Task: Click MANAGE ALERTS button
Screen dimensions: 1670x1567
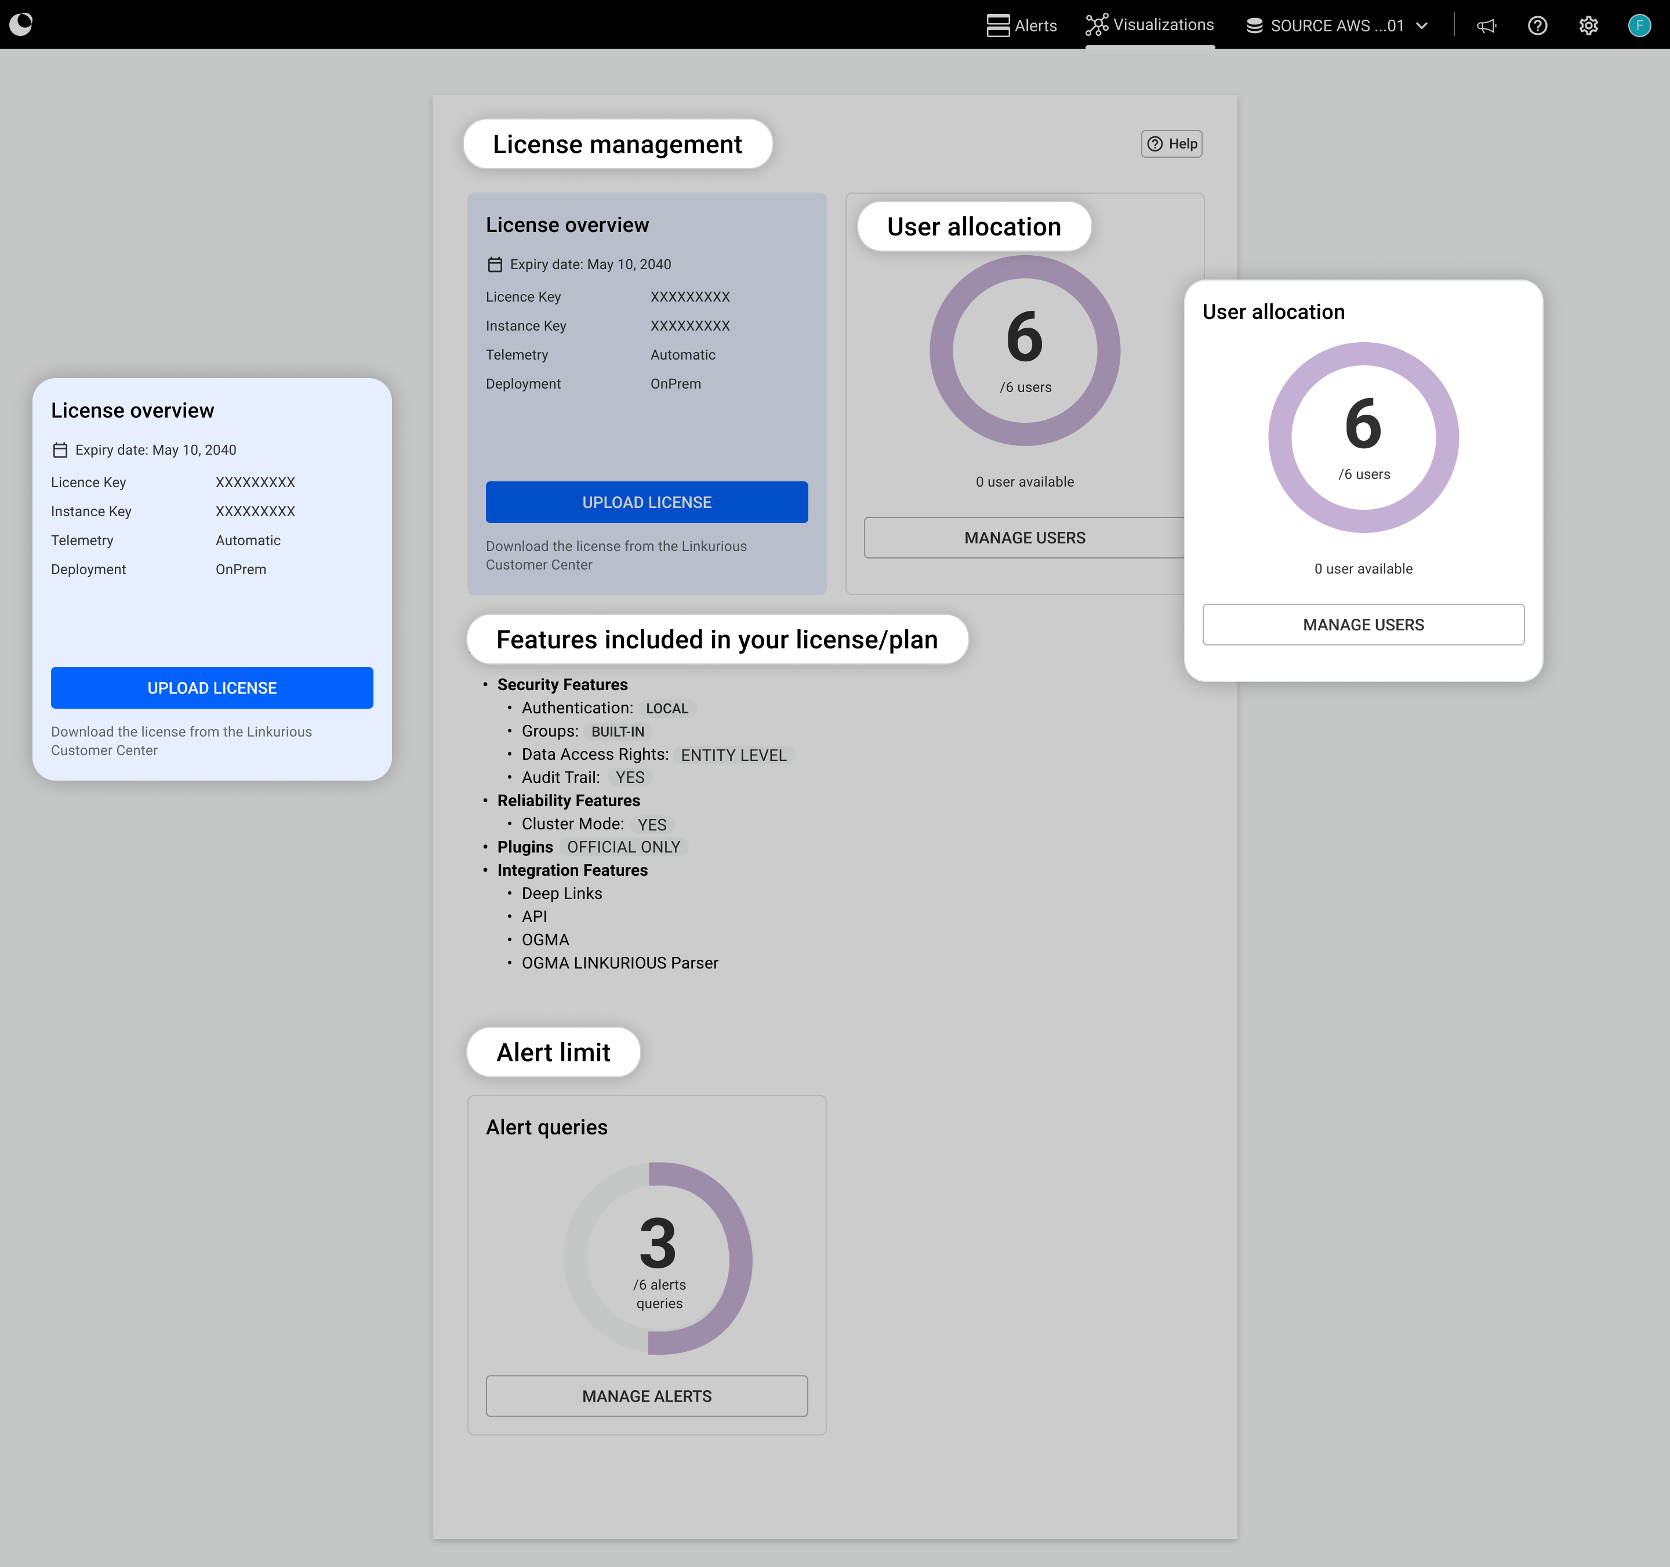Action: [646, 1395]
